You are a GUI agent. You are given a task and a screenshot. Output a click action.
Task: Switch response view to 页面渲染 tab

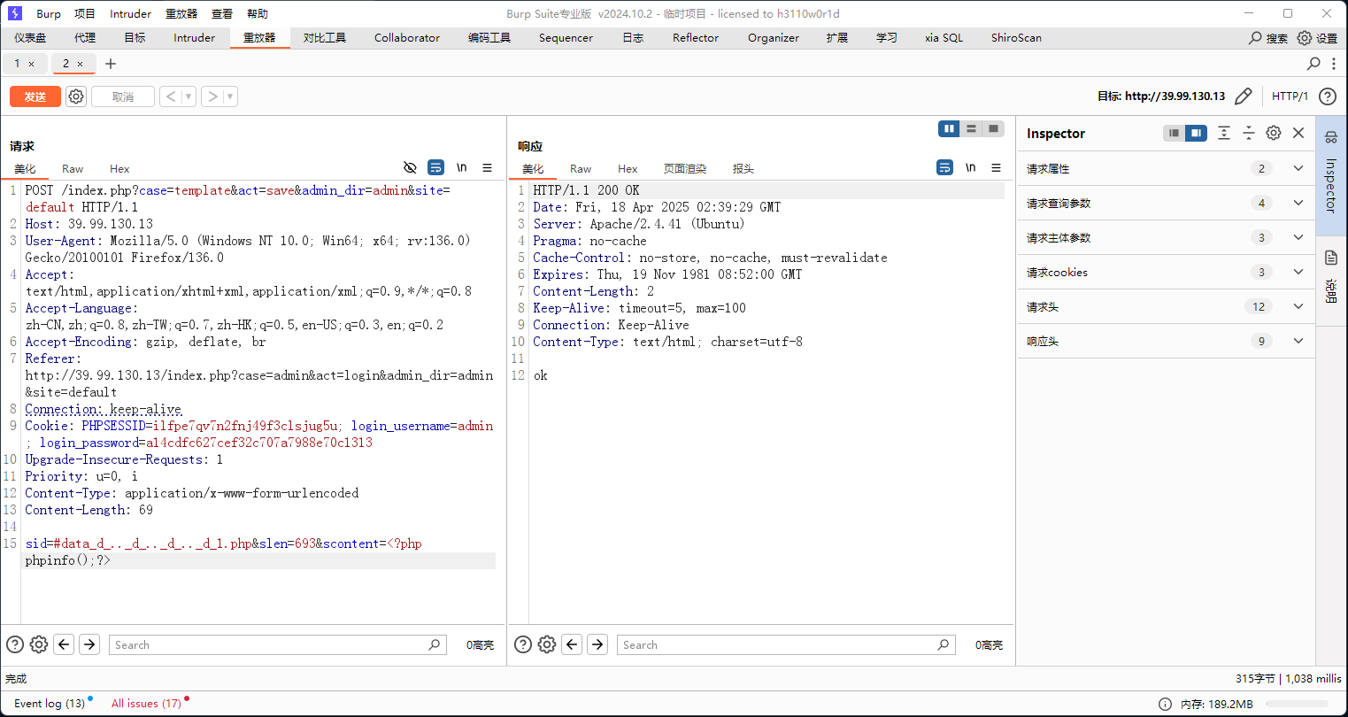685,168
